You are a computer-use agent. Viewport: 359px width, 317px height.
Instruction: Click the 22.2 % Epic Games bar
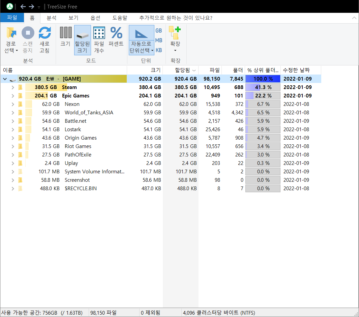coord(263,96)
